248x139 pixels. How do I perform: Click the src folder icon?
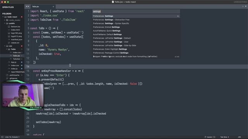pos(7,46)
